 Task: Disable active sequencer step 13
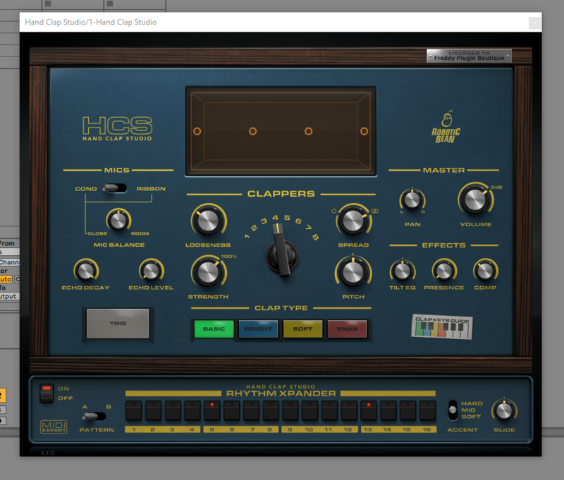369,411
